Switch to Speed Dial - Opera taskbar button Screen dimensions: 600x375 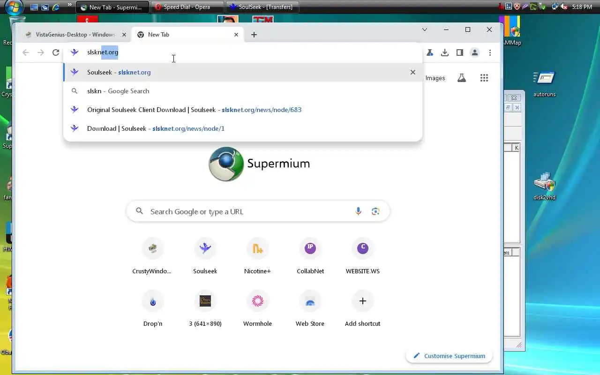coord(187,7)
